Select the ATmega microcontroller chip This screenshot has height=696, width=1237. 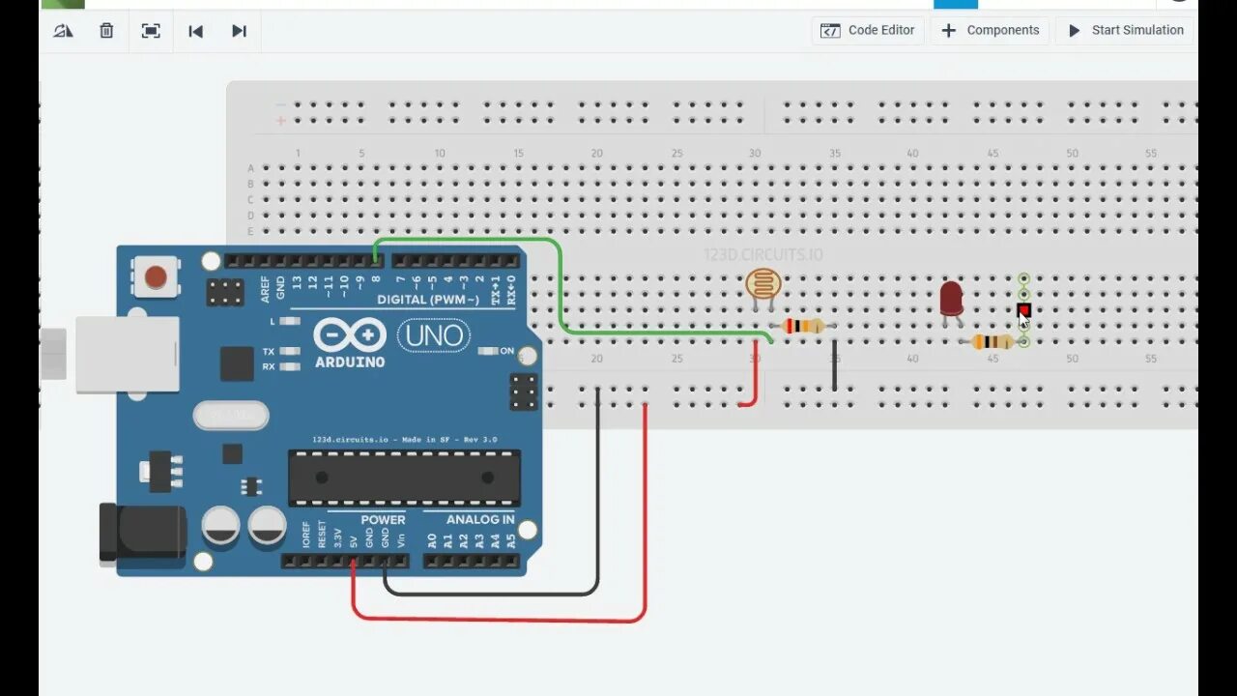coord(404,478)
